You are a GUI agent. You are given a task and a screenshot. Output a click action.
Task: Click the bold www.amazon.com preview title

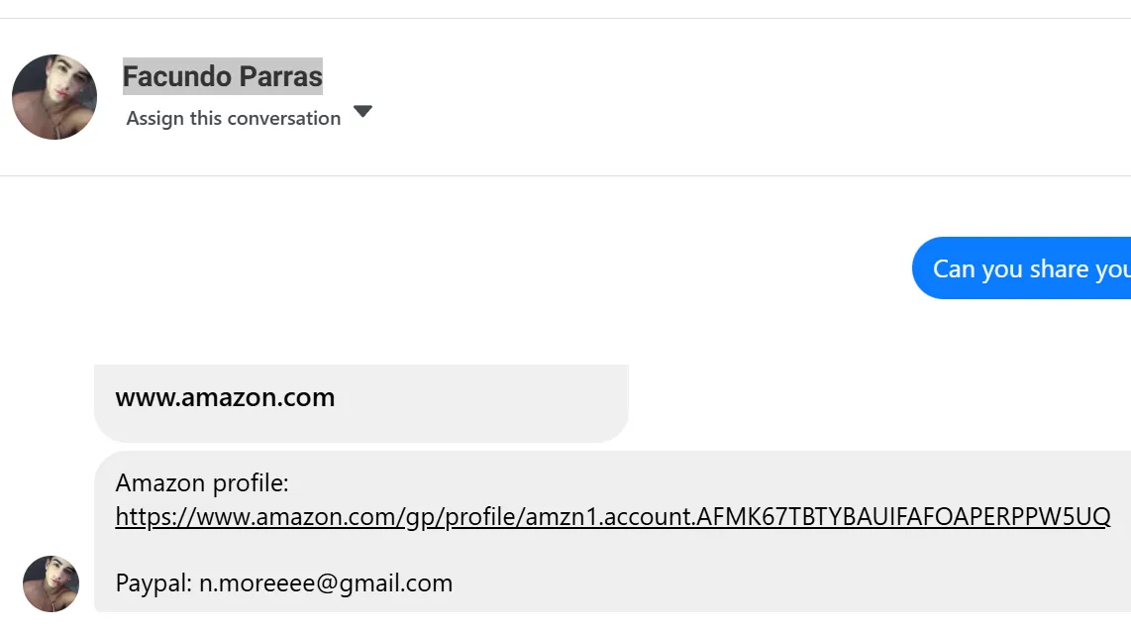[x=225, y=398]
